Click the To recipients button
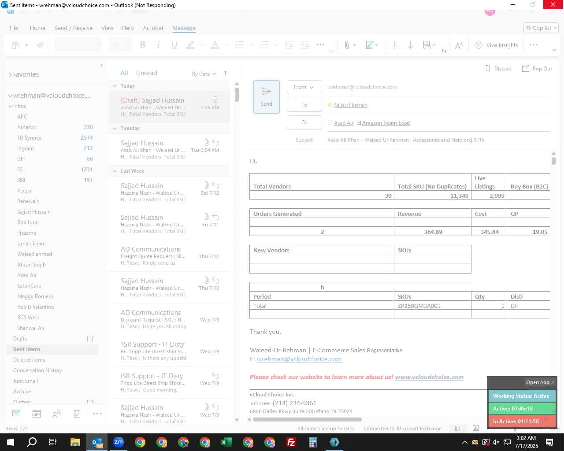Image resolution: width=564 pixels, height=451 pixels. pyautogui.click(x=304, y=105)
